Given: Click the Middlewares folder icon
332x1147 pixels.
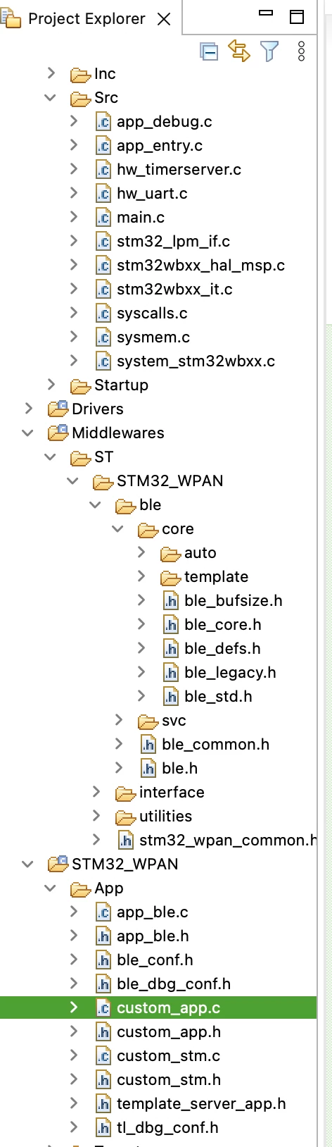Looking at the screenshot, I should pos(58,433).
